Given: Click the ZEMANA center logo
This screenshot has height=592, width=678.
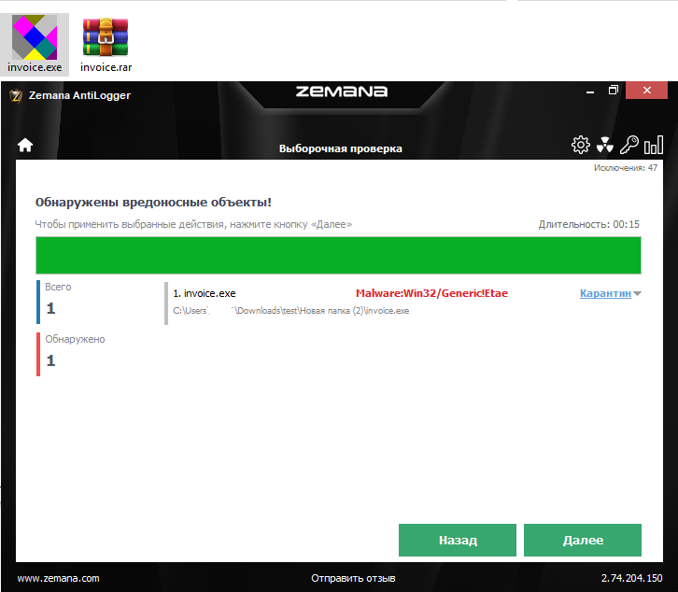Looking at the screenshot, I should pyautogui.click(x=342, y=92).
